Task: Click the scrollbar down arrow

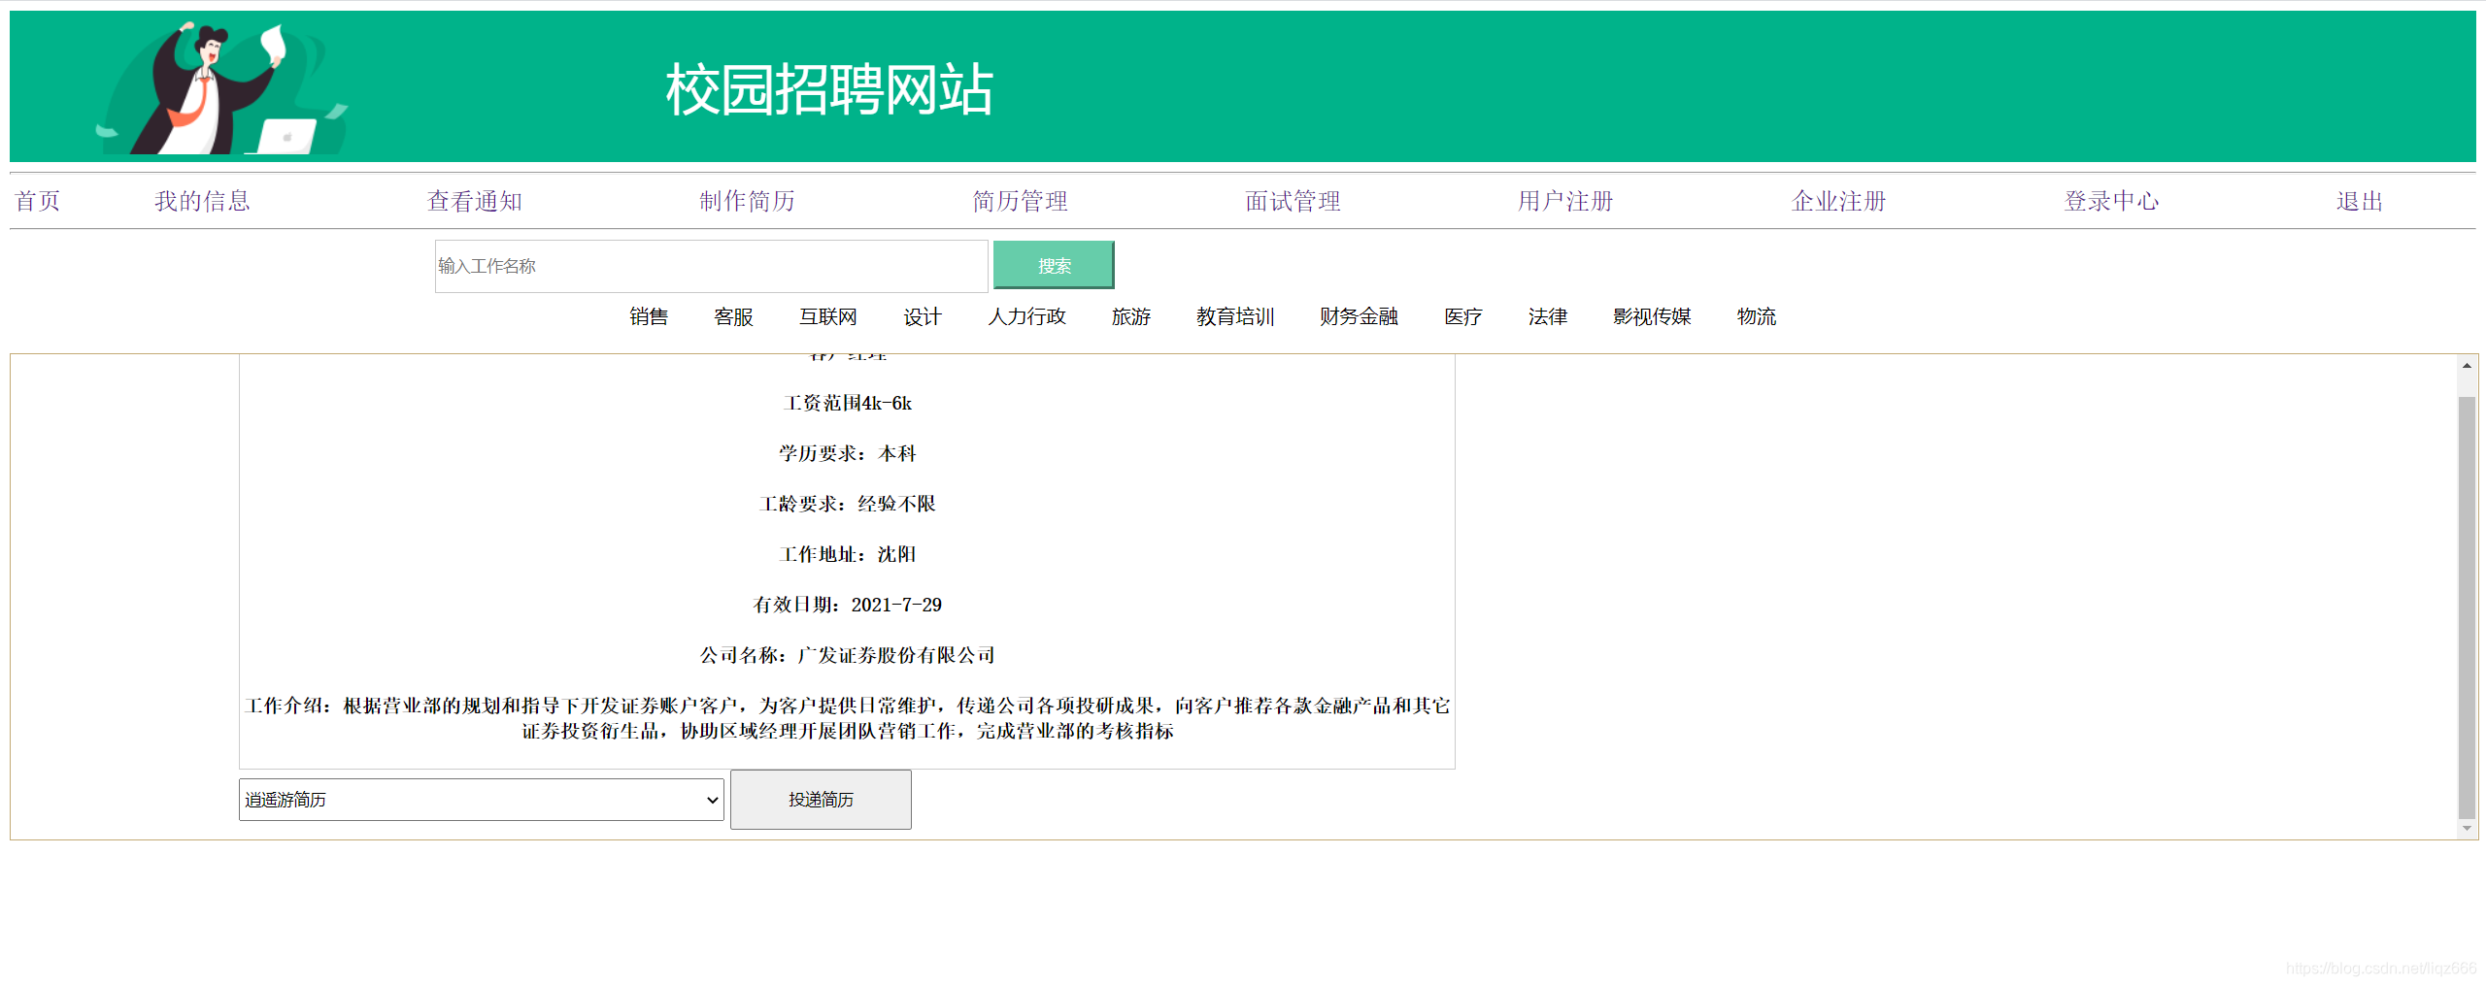Action: [x=2467, y=828]
